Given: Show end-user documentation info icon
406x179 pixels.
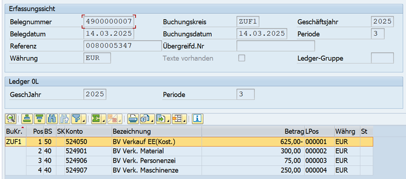Looking at the screenshot, I should pyautogui.click(x=198, y=119).
